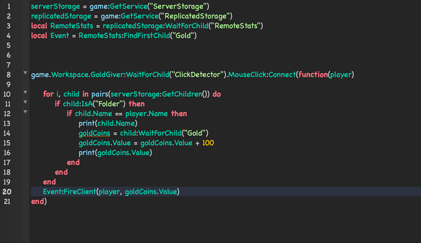This screenshot has height=243, width=421.
Task: Collapse the for loop fold arrow on line 10
Action: coord(25,93)
